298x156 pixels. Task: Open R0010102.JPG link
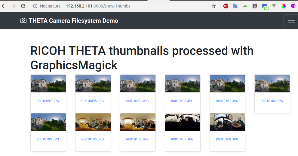pyautogui.click(x=272, y=101)
